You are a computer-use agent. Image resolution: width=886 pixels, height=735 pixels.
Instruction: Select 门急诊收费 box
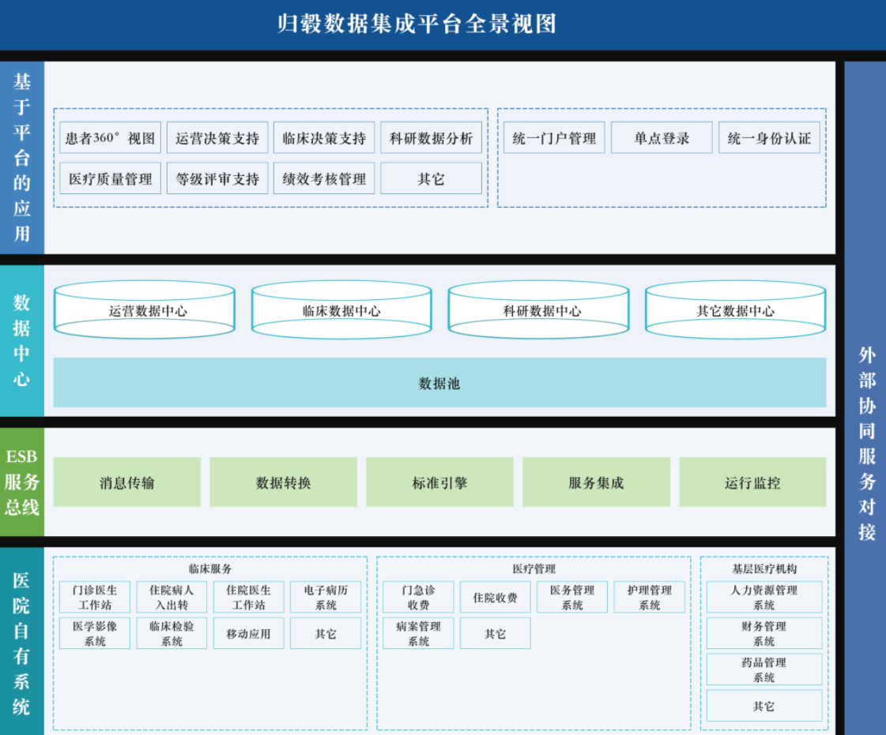click(418, 598)
